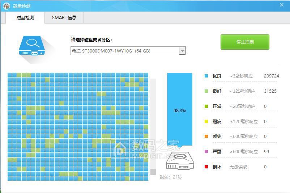Select the 希捷 ST3000DM007-1WY10G disk field
290x193 pixels.
(x=128, y=51)
